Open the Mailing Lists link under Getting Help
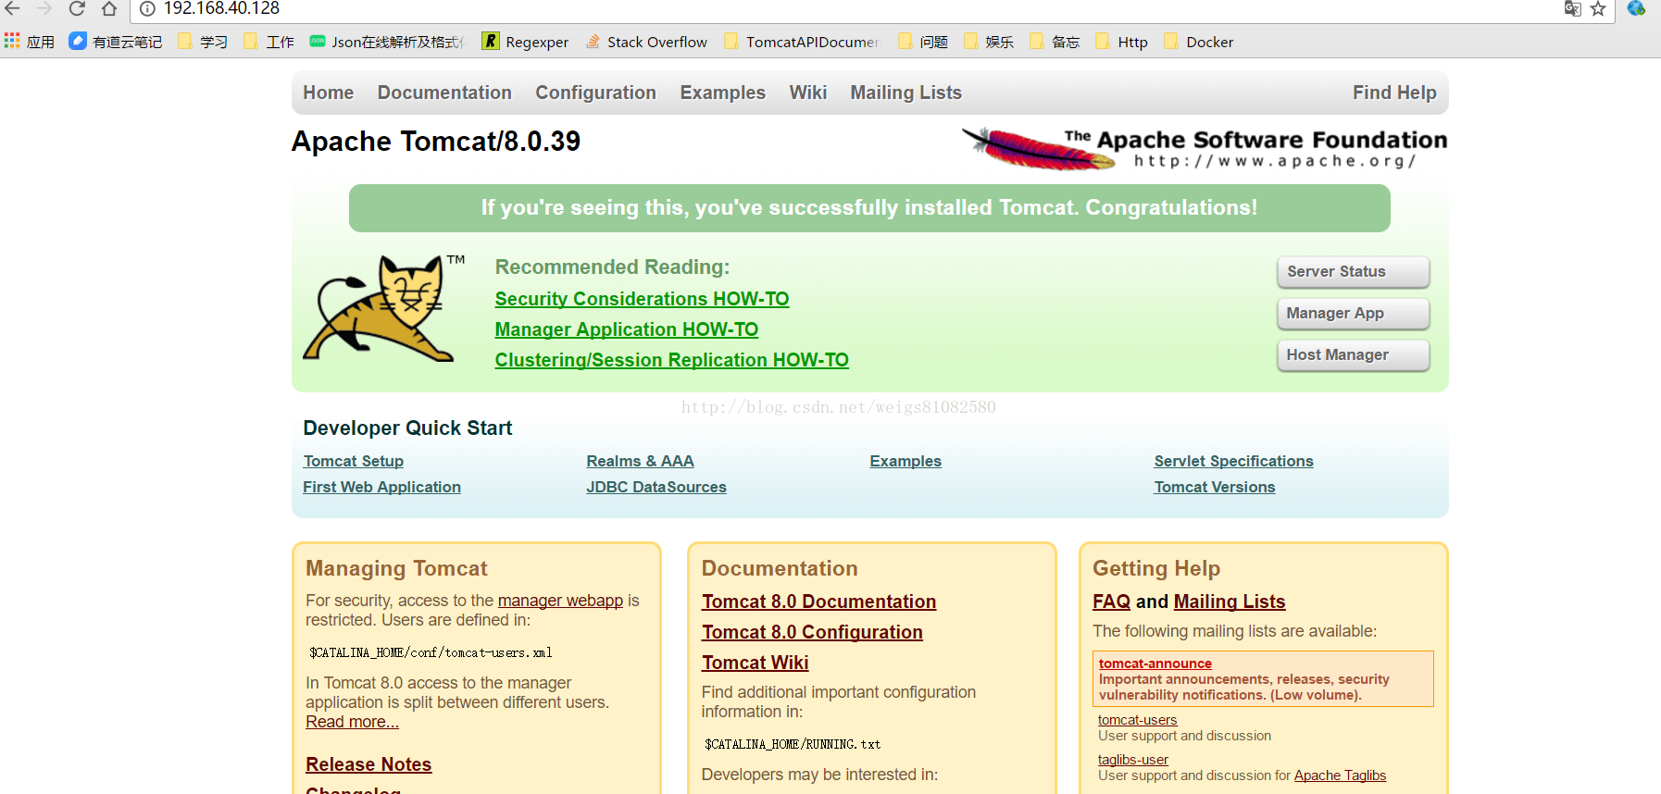Screen dimensions: 1661x794 [1230, 602]
